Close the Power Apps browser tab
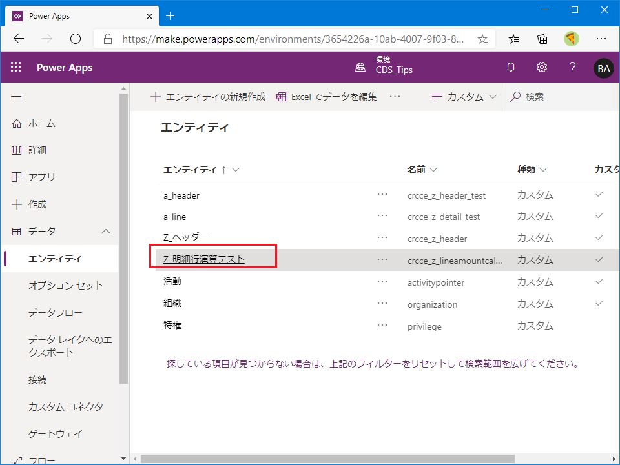The height and width of the screenshot is (465, 620). pos(149,16)
